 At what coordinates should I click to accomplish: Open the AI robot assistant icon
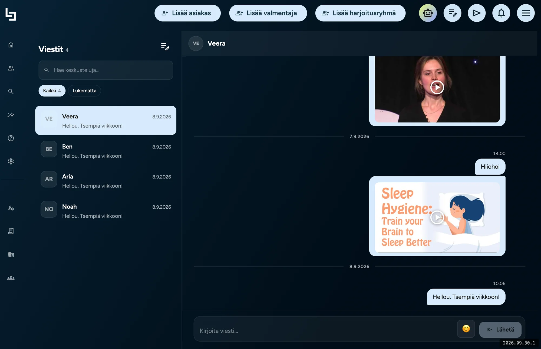click(x=428, y=13)
